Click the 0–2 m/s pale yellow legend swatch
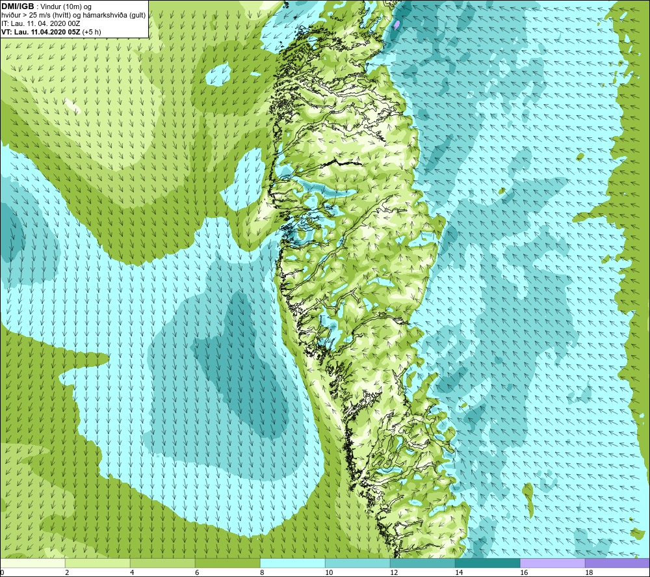 pyautogui.click(x=32, y=563)
